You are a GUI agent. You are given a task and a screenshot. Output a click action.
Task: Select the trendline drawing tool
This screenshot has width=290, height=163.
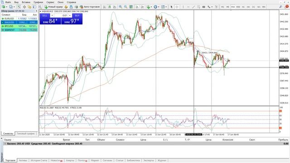tap(193, 7)
